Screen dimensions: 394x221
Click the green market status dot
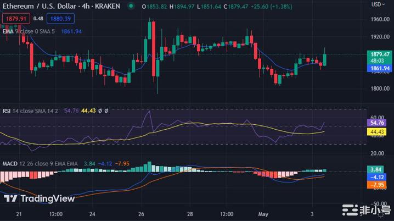pyautogui.click(x=131, y=7)
